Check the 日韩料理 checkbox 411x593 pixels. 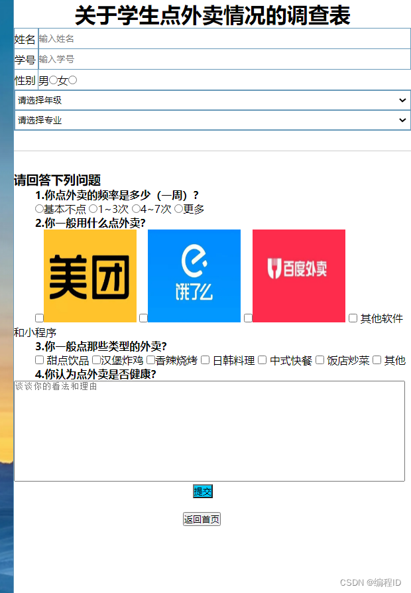point(206,360)
